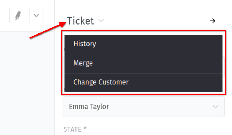Click the separator between History and Merge
This screenshot has width=232, height=135.
143,54
